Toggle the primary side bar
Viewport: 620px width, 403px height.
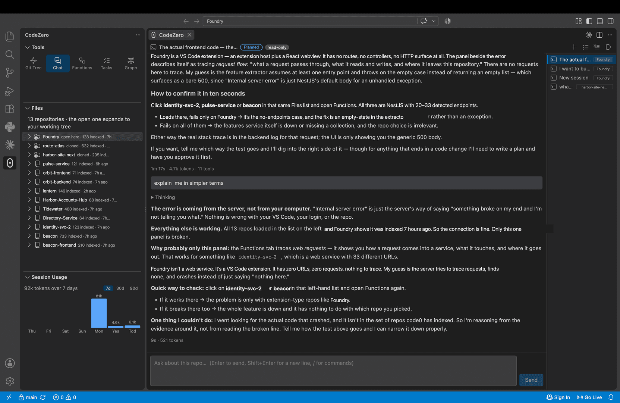(589, 21)
